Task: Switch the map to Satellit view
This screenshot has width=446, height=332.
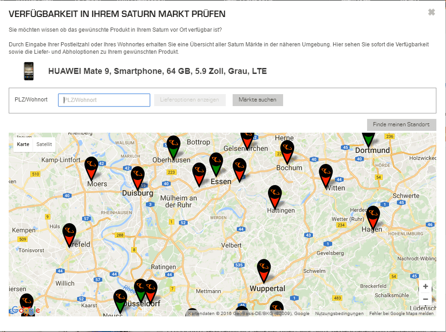Action: click(44, 144)
